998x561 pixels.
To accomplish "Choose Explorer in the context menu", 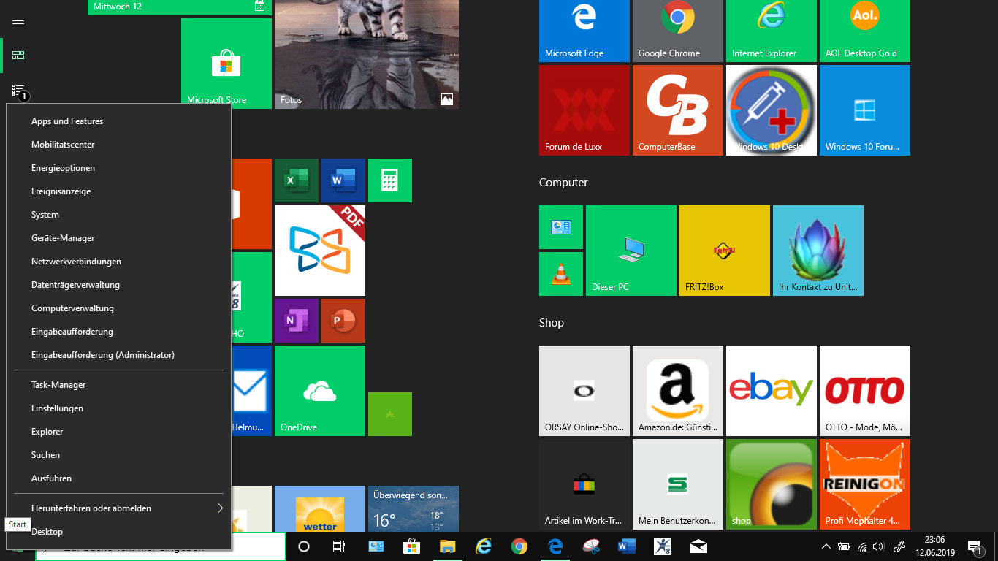I will point(118,432).
